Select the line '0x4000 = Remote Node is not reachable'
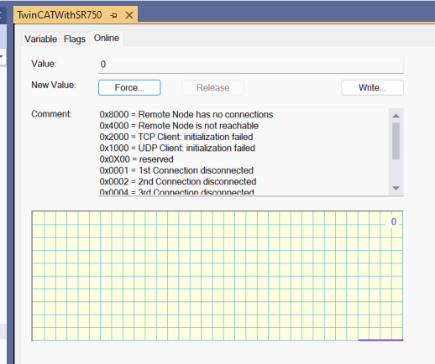Screen dimensions: 435x364 point(179,126)
